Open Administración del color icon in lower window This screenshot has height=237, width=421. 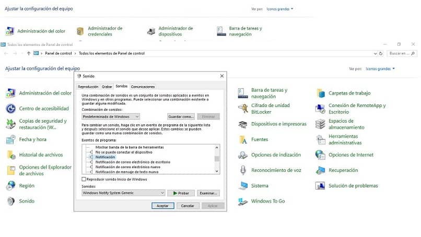[x=11, y=93]
